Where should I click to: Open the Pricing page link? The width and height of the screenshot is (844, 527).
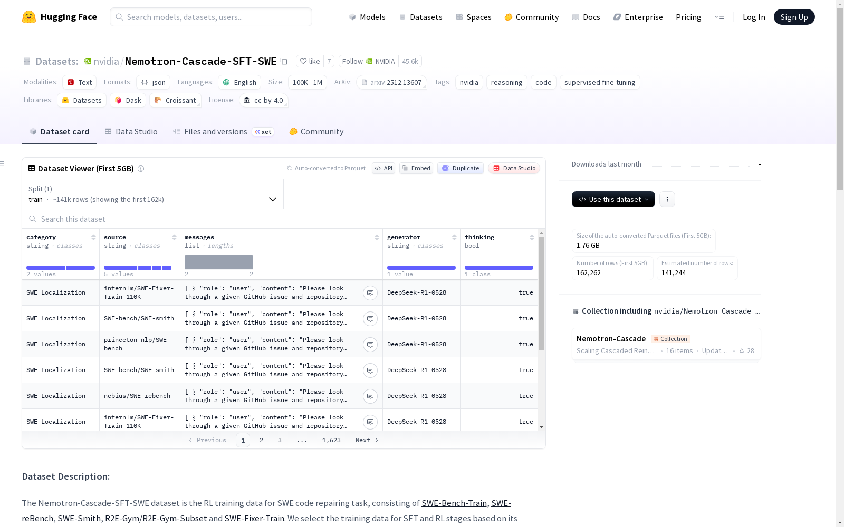click(x=688, y=17)
